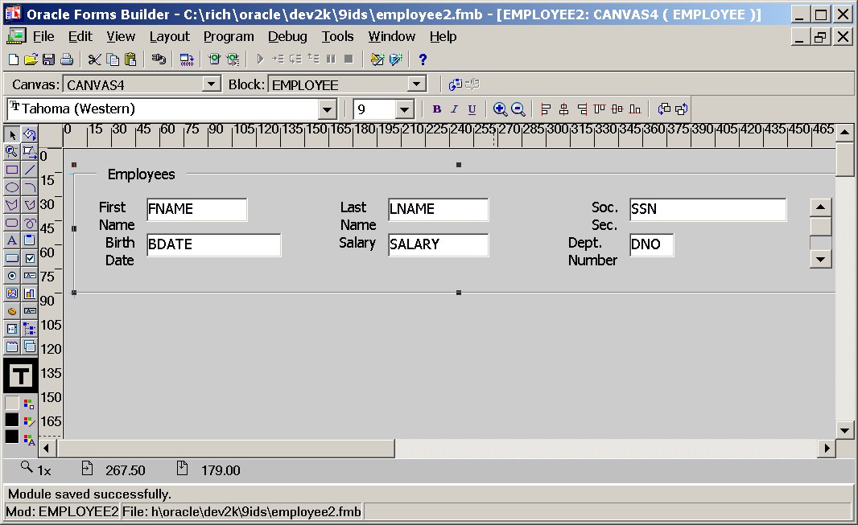The width and height of the screenshot is (858, 525).
Task: Click the blue question mark Help icon
Action: [x=423, y=59]
